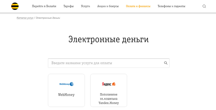Click the Beeline striped logo

point(15,6)
